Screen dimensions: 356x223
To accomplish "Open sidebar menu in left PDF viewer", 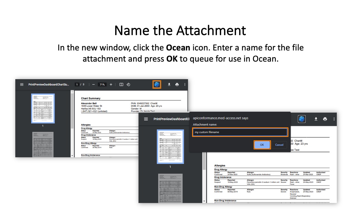I will click(22, 84).
